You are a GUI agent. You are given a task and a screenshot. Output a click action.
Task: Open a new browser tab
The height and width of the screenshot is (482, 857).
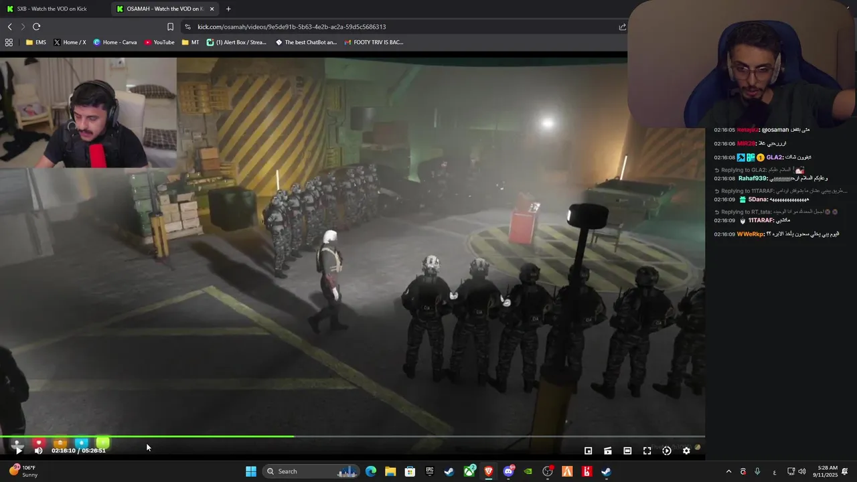228,9
